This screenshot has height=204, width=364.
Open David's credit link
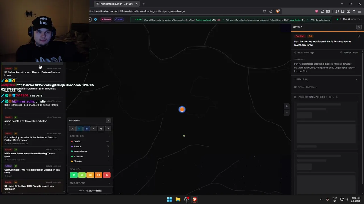click(x=99, y=190)
